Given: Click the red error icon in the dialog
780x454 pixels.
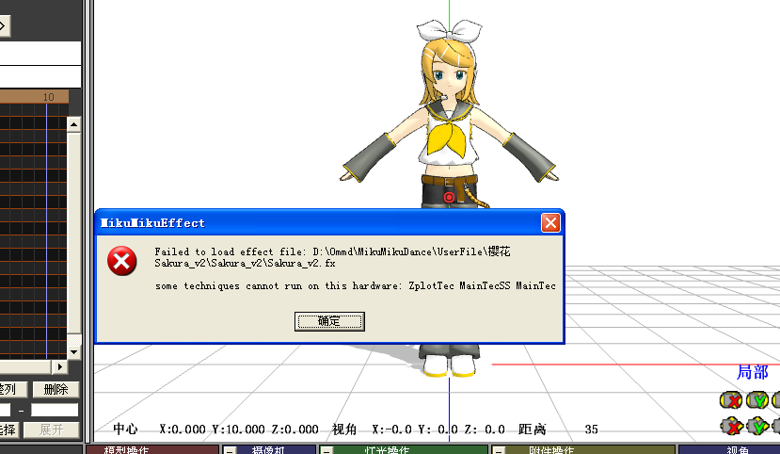Looking at the screenshot, I should (122, 261).
